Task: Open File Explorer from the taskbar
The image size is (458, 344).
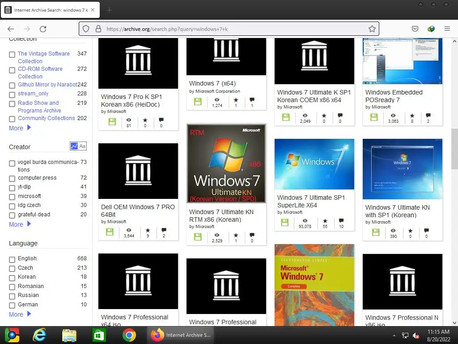Action: pos(69,335)
